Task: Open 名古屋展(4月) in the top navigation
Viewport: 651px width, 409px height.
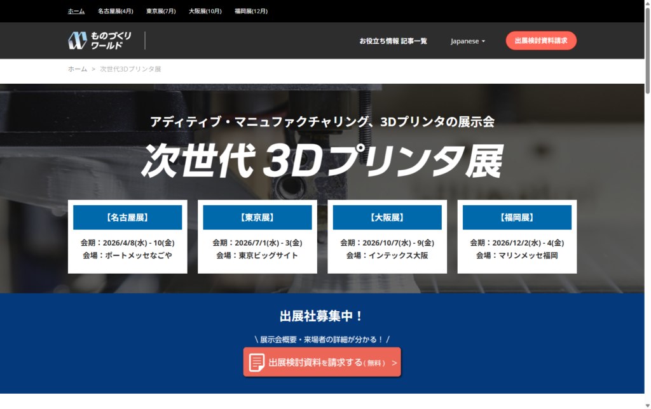Action: click(x=116, y=11)
